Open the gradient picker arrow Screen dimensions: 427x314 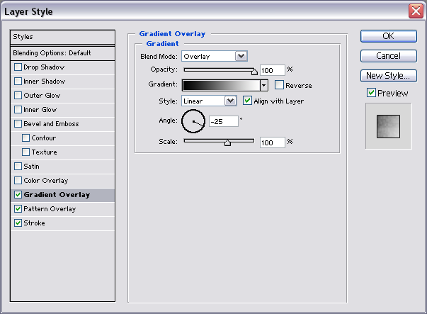click(x=263, y=85)
